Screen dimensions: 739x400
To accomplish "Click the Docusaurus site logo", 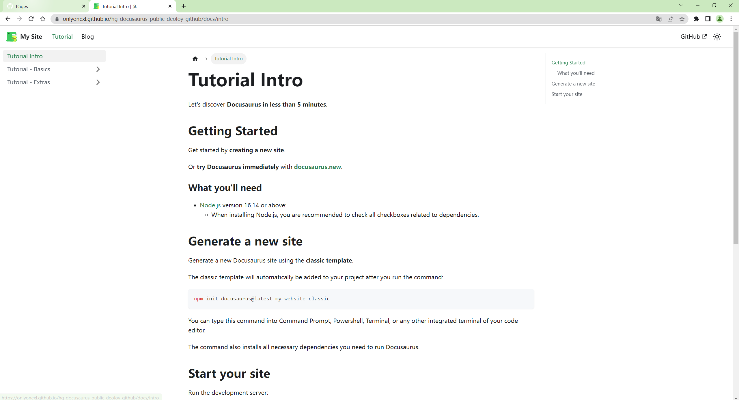I will click(x=12, y=37).
